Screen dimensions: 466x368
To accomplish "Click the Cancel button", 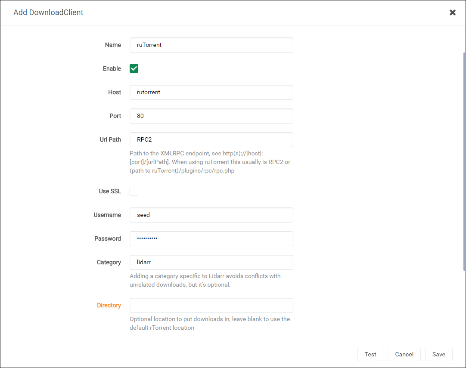I will click(404, 354).
